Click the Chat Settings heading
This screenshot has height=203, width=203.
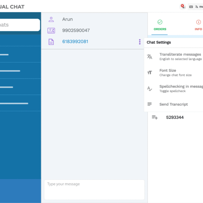[x=159, y=42]
